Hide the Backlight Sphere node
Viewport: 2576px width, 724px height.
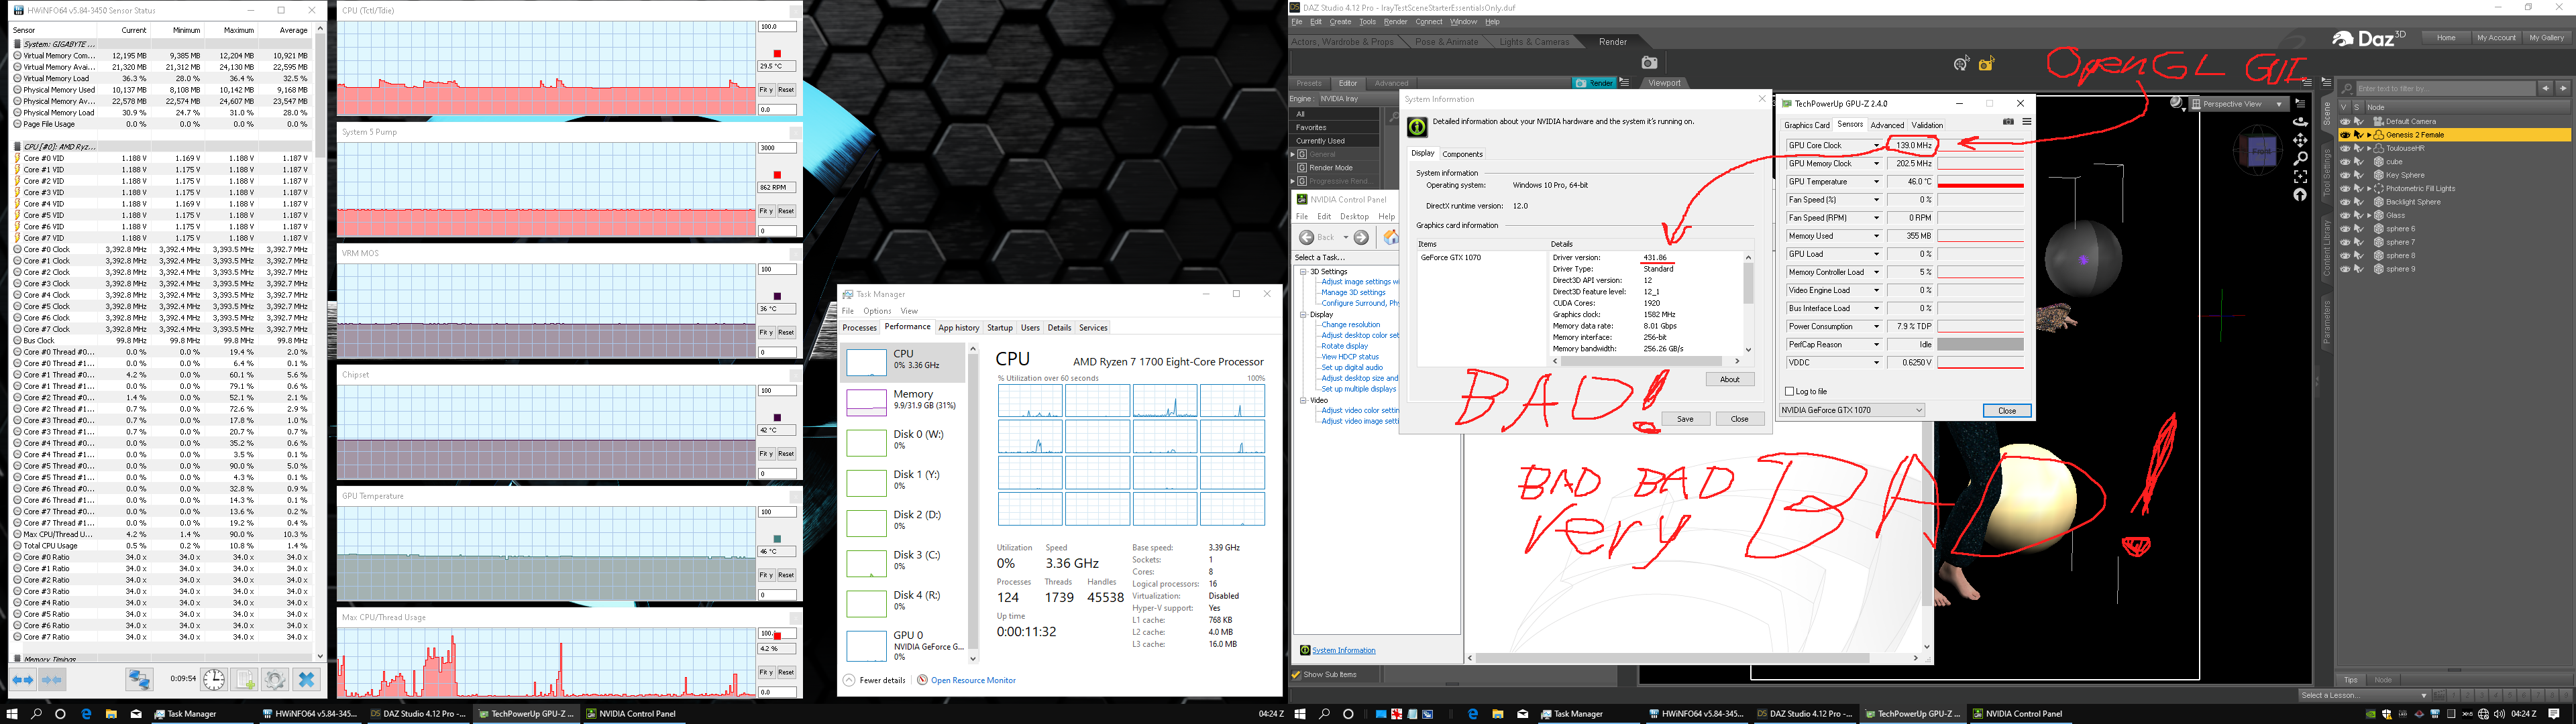[x=2345, y=202]
